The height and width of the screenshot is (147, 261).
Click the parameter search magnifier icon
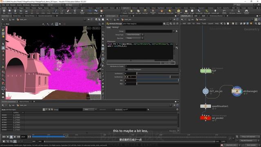pyautogui.click(x=171, y=24)
